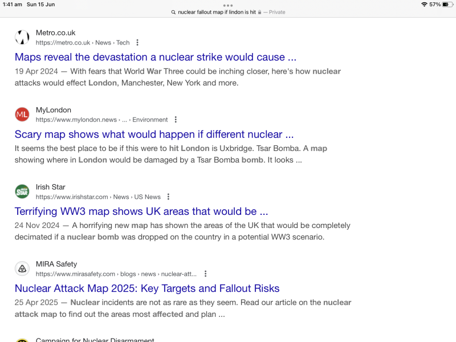Open more options for Metro.co.uk result
456x342 pixels.
[137, 43]
